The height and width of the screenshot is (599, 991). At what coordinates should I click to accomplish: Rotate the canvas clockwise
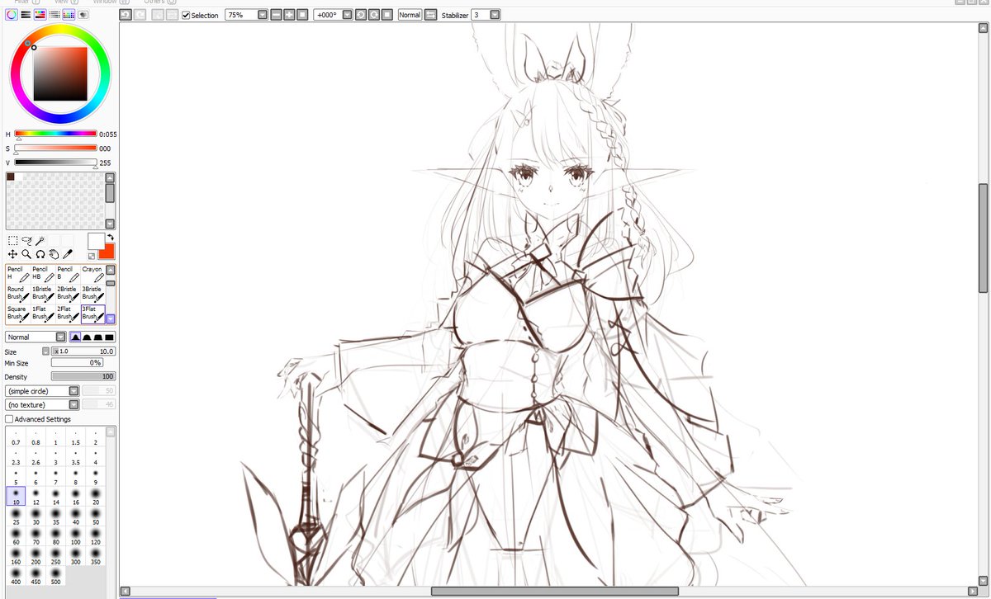(374, 15)
